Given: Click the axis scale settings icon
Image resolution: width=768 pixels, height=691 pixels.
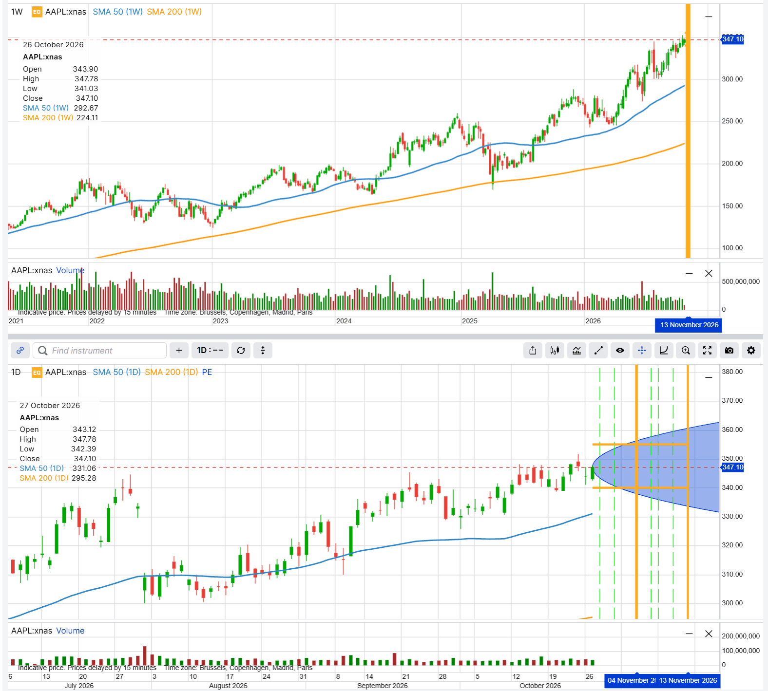Looking at the screenshot, I should click(x=664, y=350).
